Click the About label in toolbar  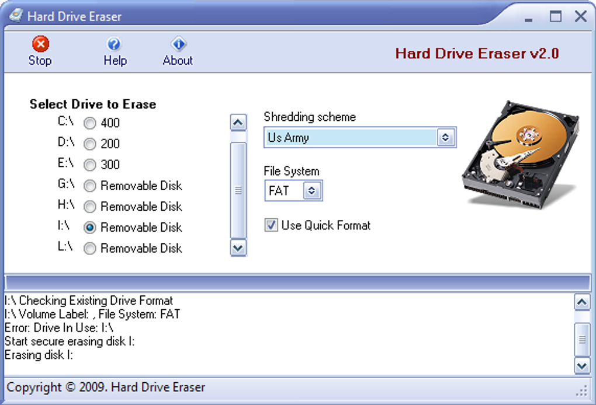point(178,60)
